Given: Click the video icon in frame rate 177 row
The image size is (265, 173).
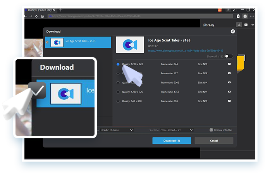Looking at the screenshot, I should click(x=229, y=73).
